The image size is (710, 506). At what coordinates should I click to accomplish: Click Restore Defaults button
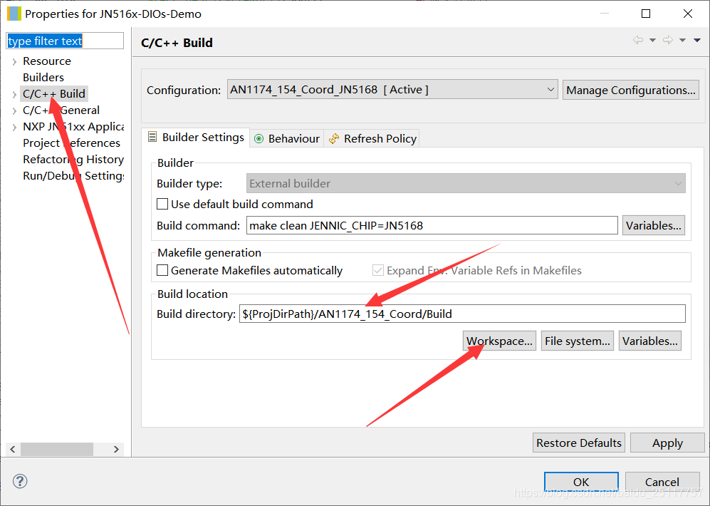pos(579,443)
